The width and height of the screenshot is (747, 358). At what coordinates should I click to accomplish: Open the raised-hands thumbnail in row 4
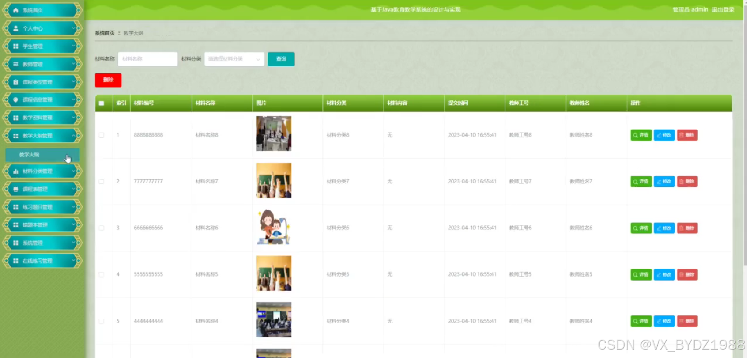tap(274, 273)
